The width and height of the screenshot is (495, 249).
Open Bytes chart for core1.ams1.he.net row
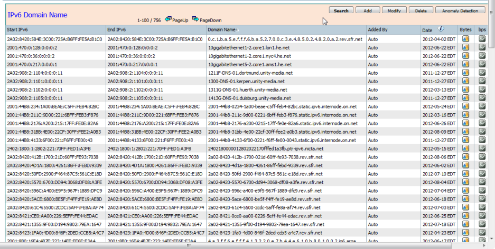tap(465, 64)
